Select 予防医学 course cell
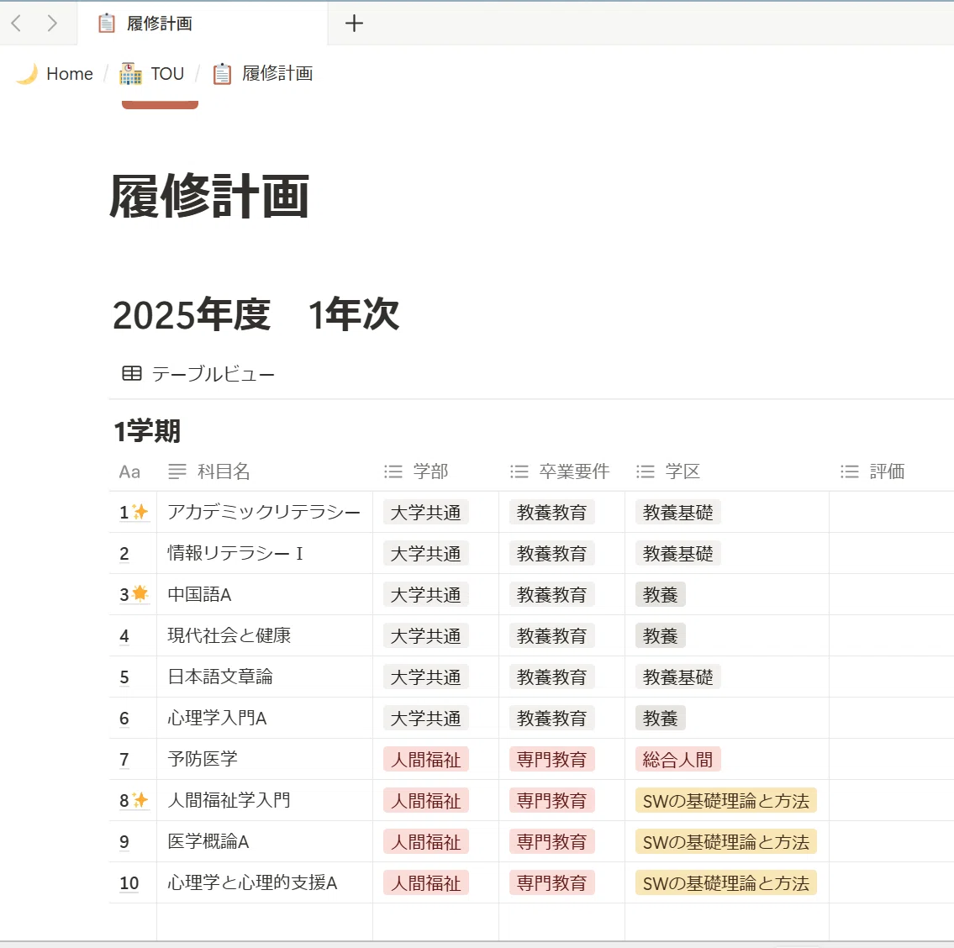Screen dimensions: 954x948 point(265,760)
